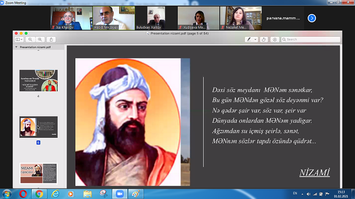Select the Nizami Gəncəvi page thumbnail
355x199 pixels.
pyautogui.click(x=38, y=173)
